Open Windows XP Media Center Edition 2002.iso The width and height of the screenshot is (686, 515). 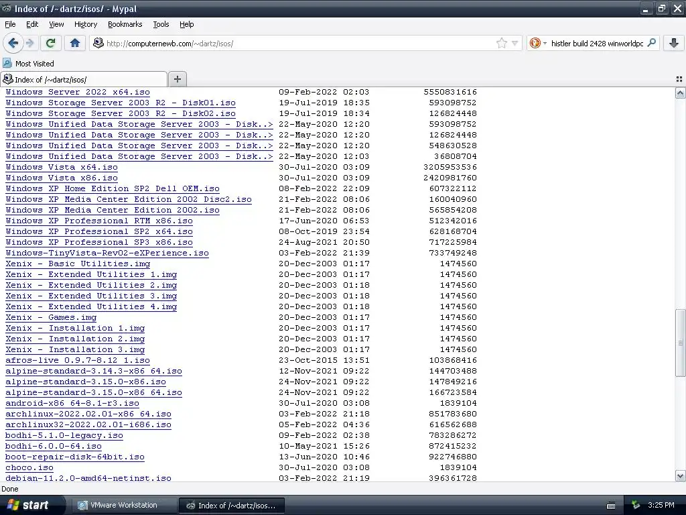113,210
